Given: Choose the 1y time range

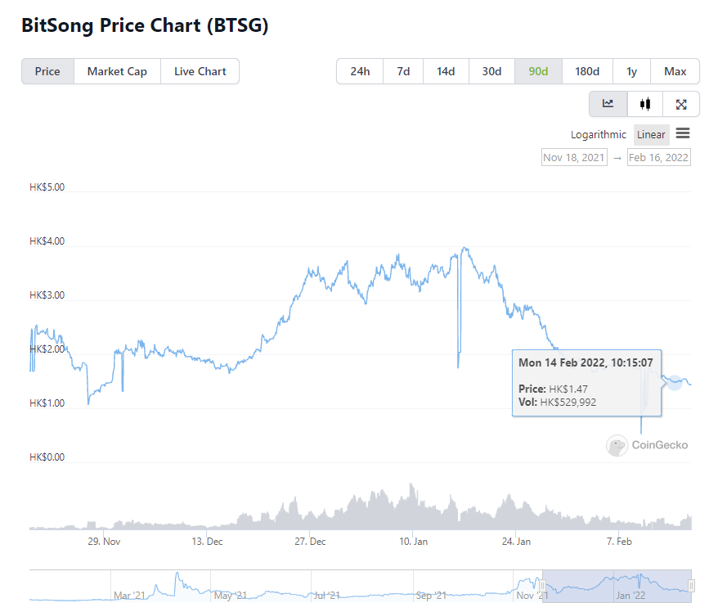Looking at the screenshot, I should click(x=631, y=71).
